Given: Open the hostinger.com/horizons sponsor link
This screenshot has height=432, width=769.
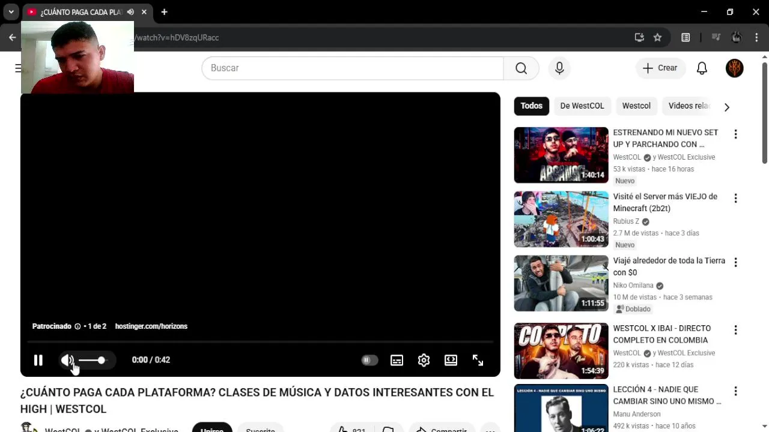Looking at the screenshot, I should tap(151, 326).
